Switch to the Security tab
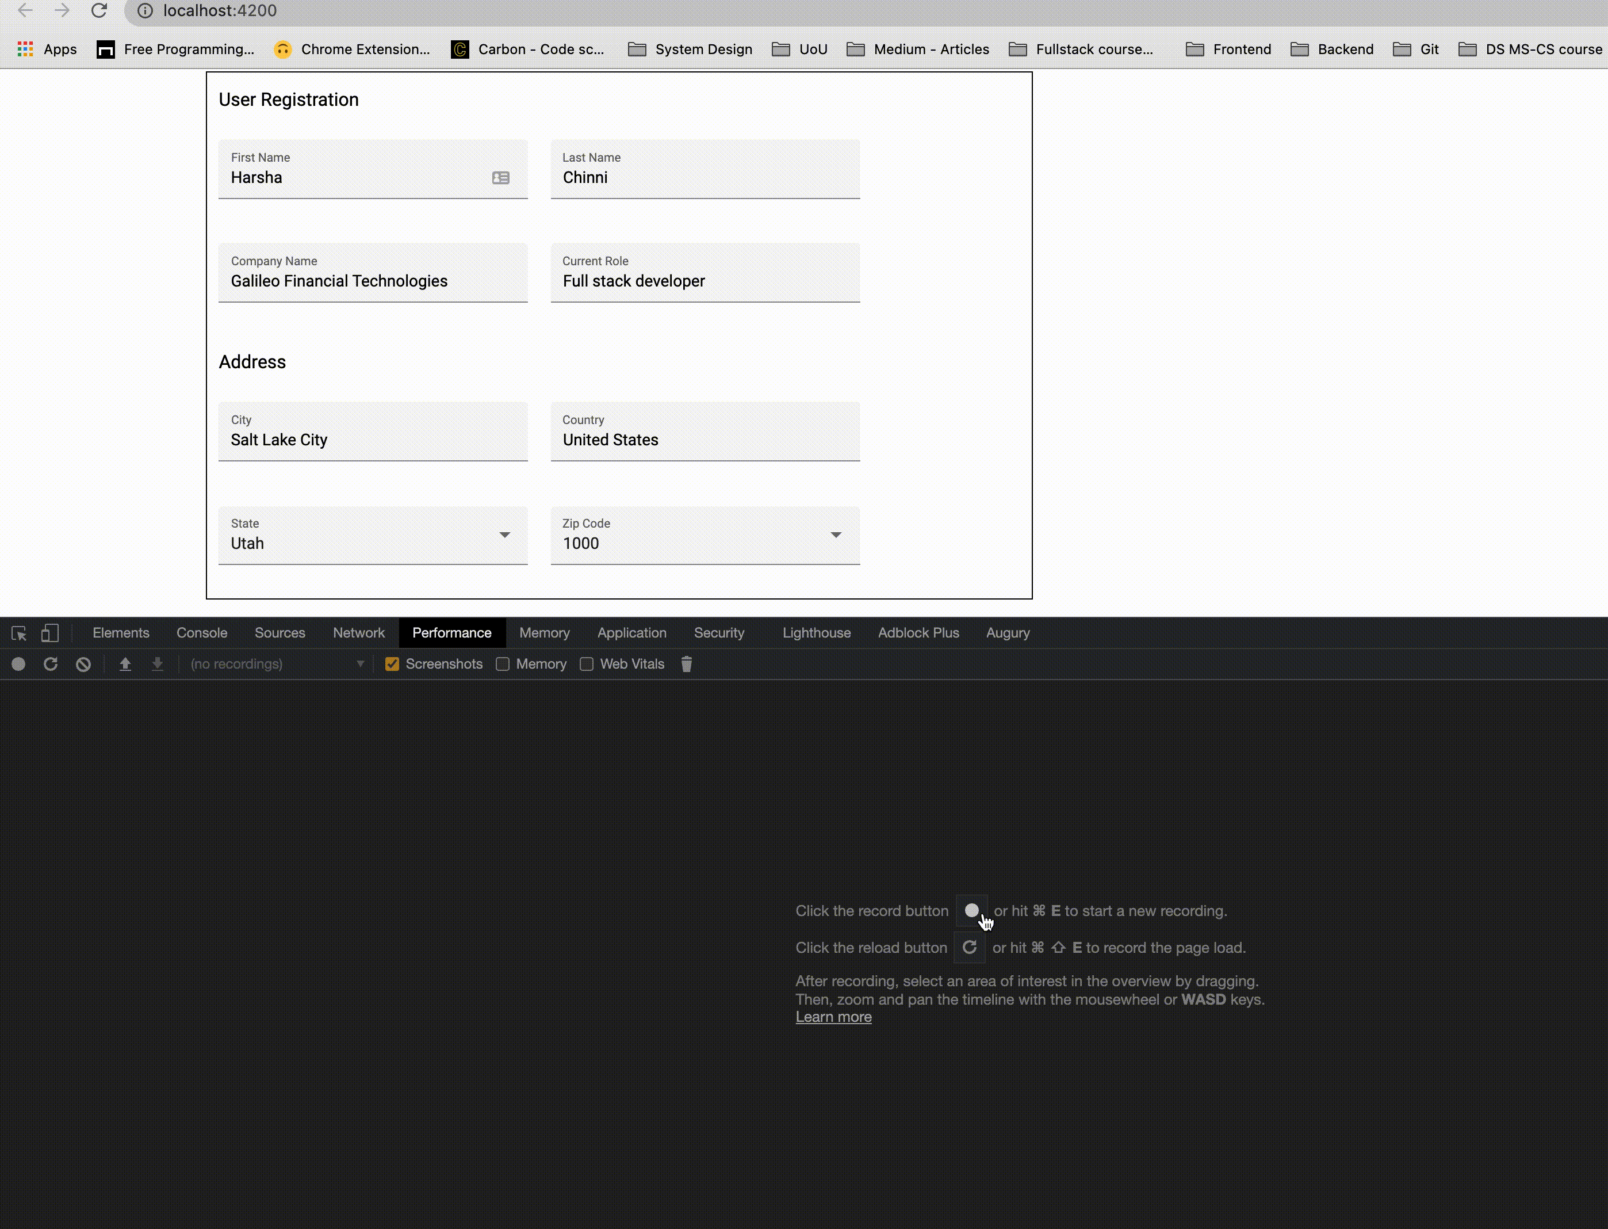Viewport: 1608px width, 1229px height. click(719, 633)
